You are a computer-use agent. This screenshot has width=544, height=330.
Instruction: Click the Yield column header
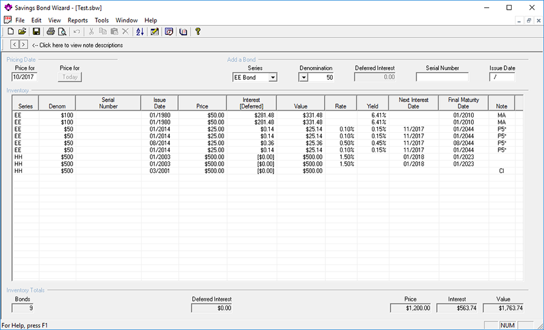(x=372, y=103)
